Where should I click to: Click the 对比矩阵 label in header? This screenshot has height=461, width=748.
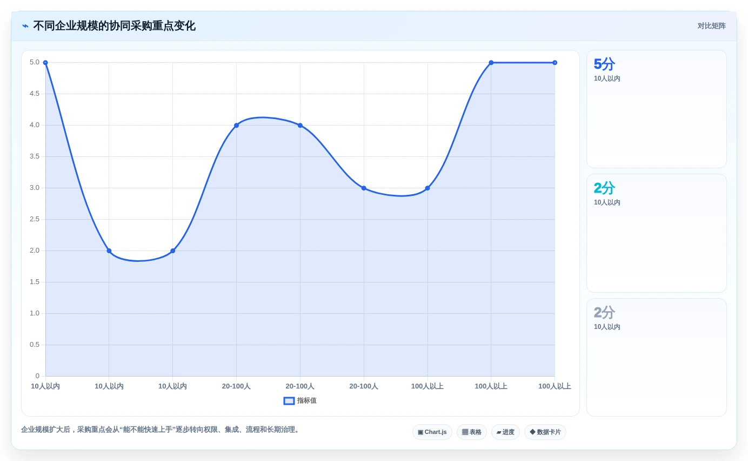click(711, 26)
